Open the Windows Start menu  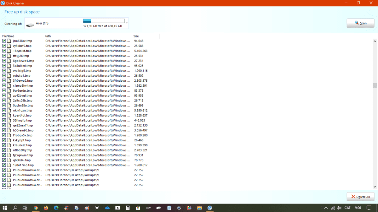click(5, 208)
